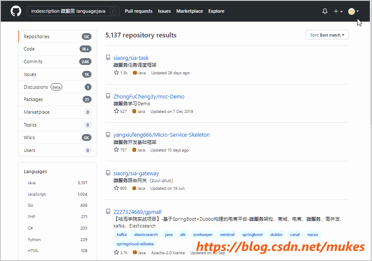
Task: Click the star icon showing 757
Action: (x=116, y=149)
